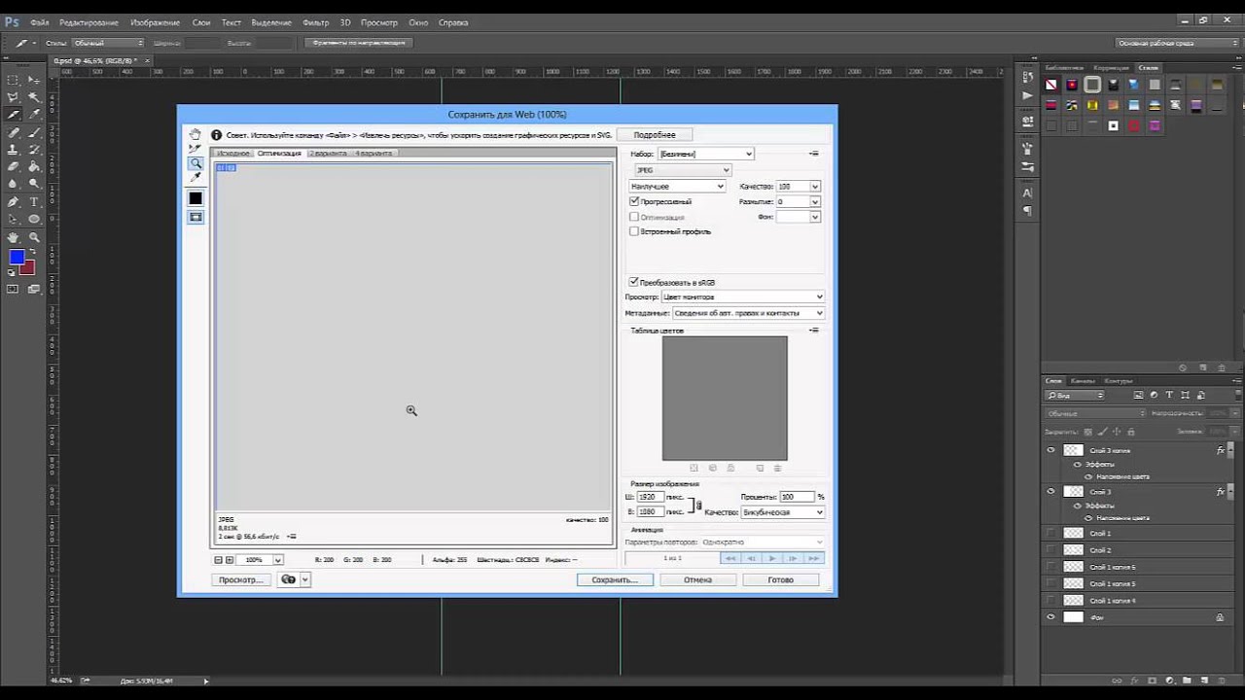The image size is (1245, 700).
Task: Select the Hand tool in Save for Web dialog
Action: click(196, 134)
